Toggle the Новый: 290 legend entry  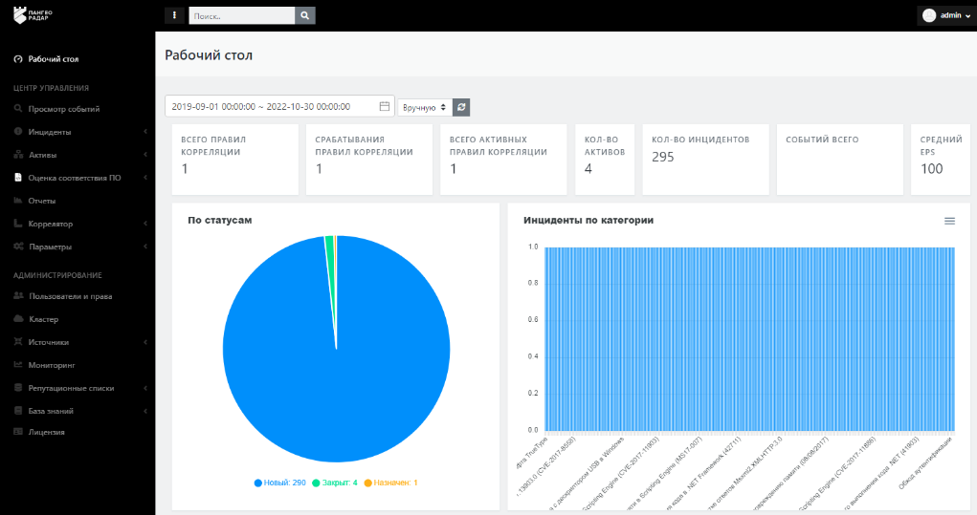pos(279,483)
